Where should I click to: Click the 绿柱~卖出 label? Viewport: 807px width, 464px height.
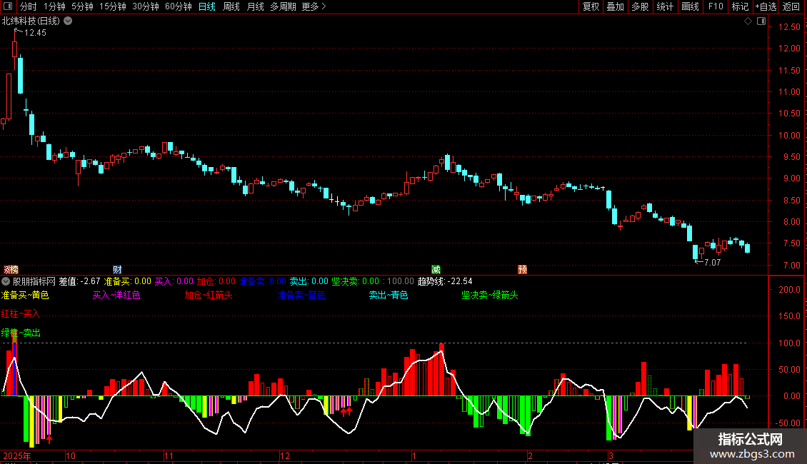point(21,333)
